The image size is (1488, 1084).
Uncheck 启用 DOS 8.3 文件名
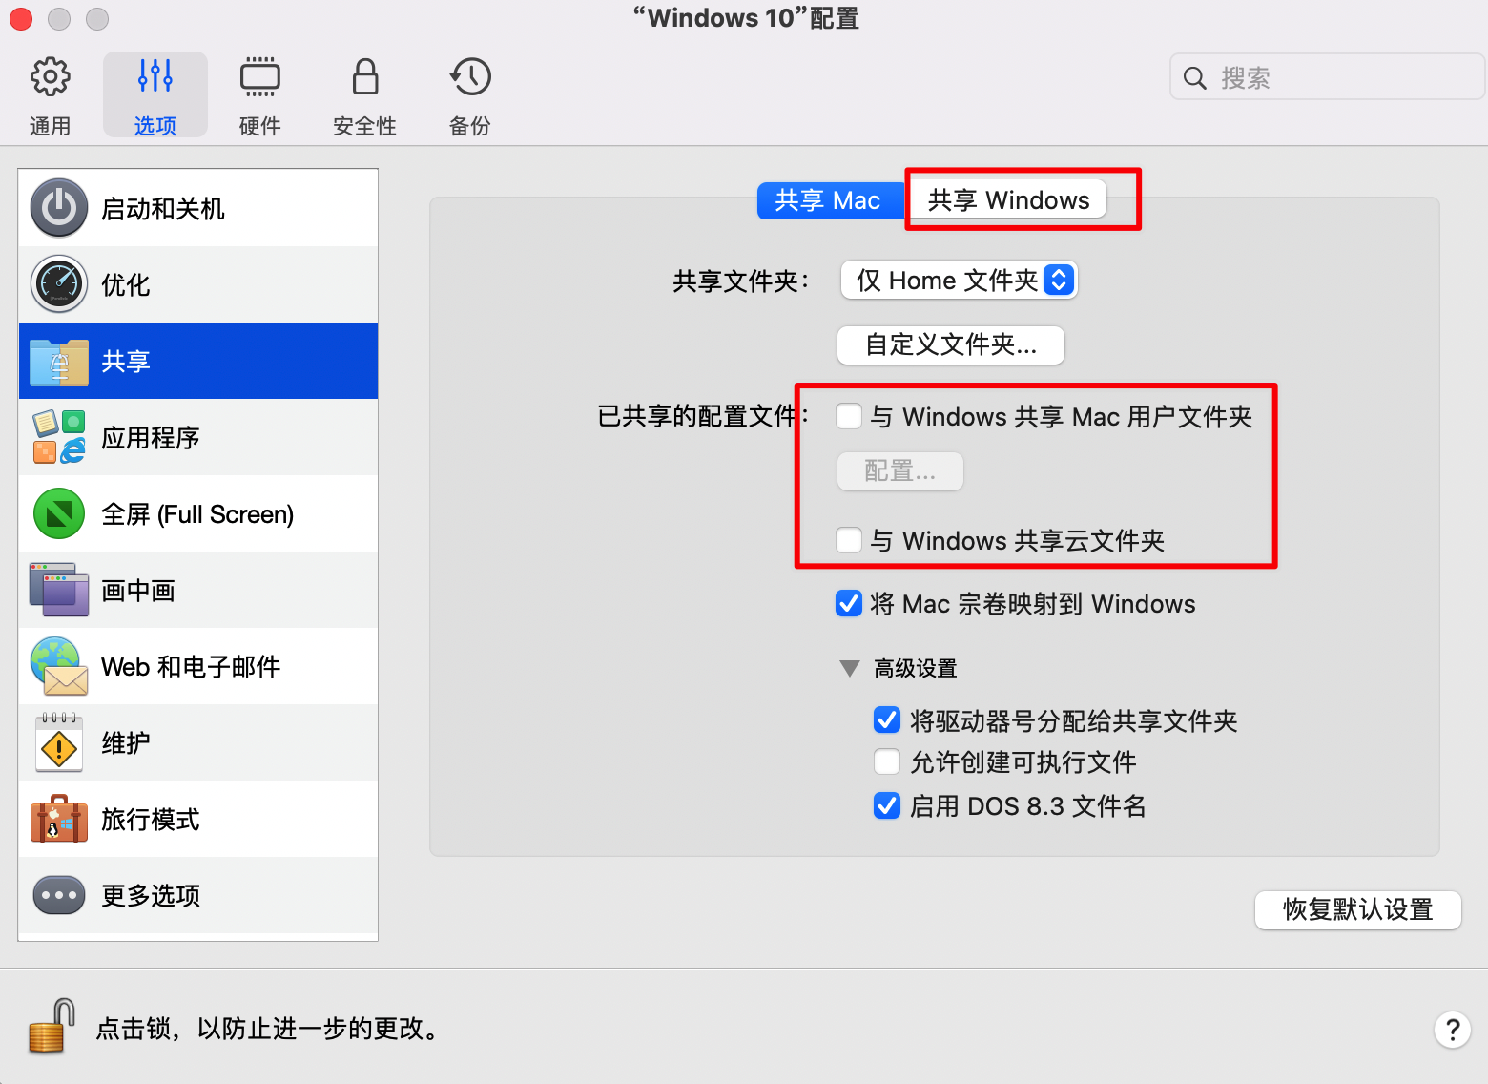[887, 805]
